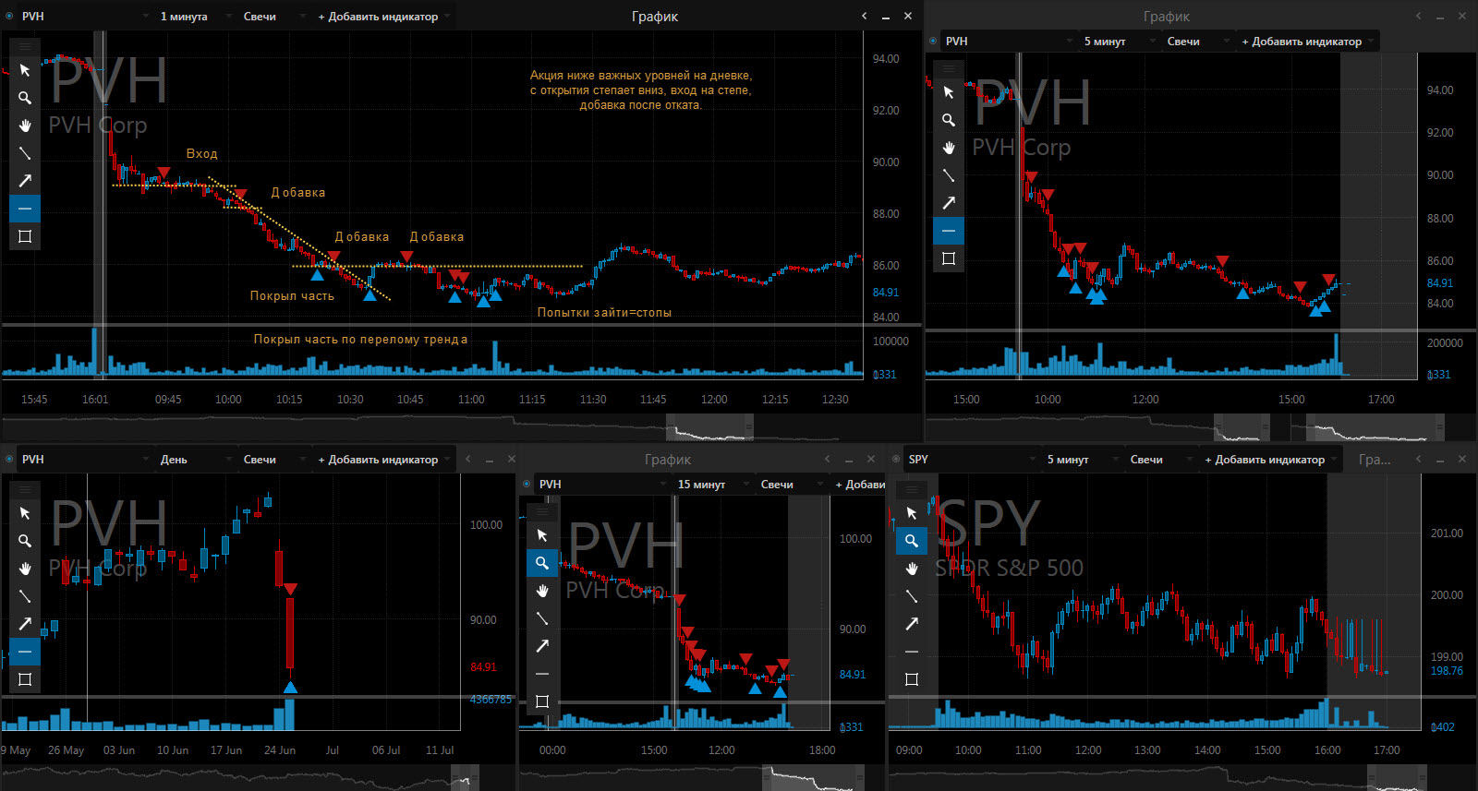
Task: Click navigator thumb below PVH 1 минута chart
Action: [709, 427]
